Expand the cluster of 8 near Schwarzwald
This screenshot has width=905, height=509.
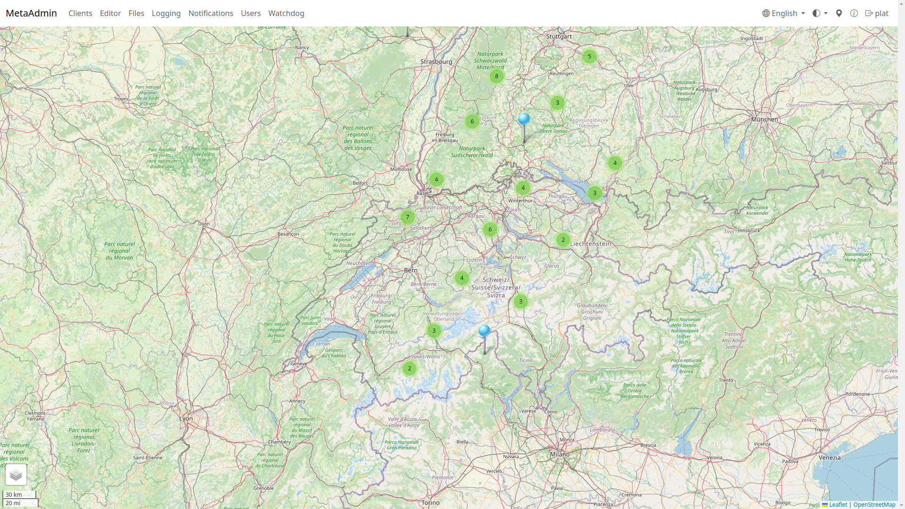pos(496,76)
